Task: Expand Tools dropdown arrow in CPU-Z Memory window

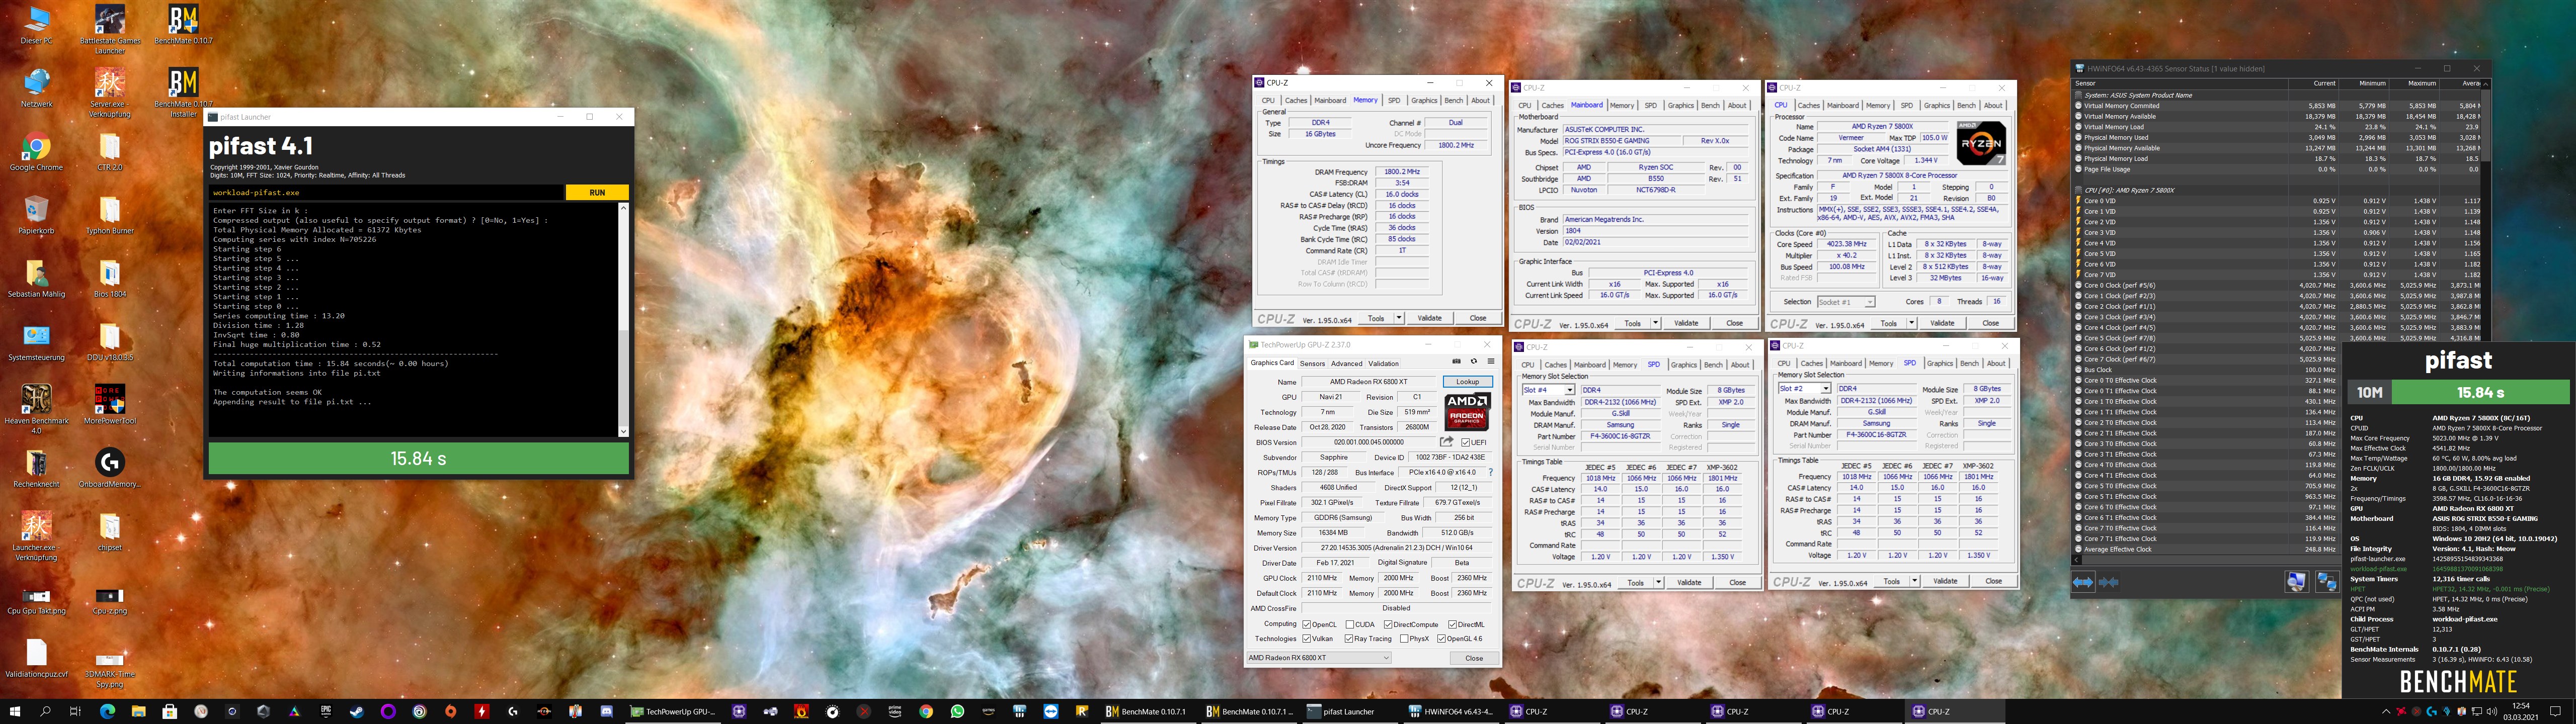Action: point(1398,318)
